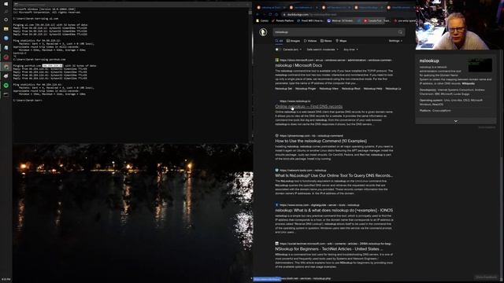
Task: Open the Wikipedia link in nslookup panel
Action: tap(468, 84)
